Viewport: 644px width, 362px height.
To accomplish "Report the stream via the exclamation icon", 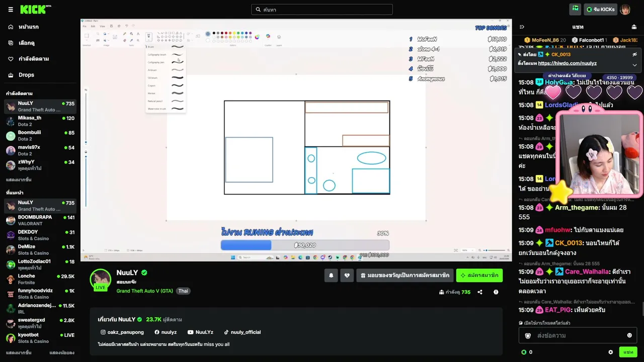I will tap(496, 292).
